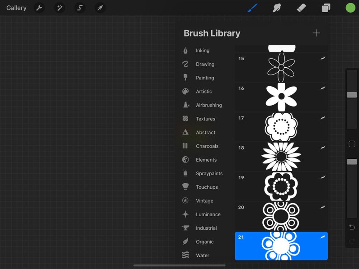Click the Artistic palette icon
This screenshot has height=269, width=359.
[185, 92]
